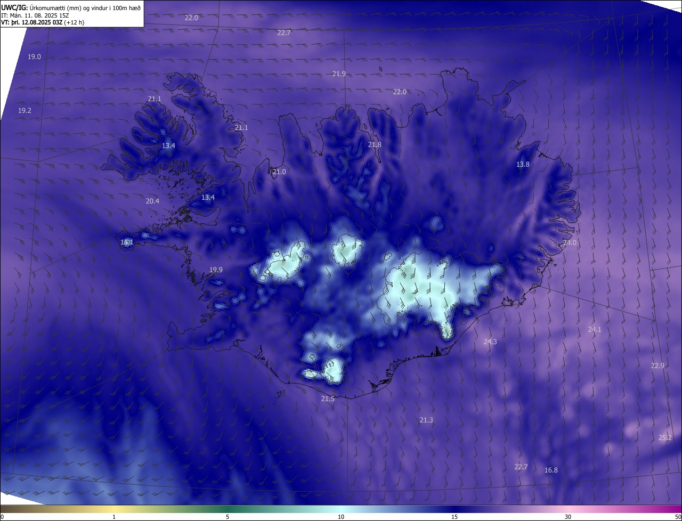Select the 19.0 value label
This screenshot has height=521, width=682.
click(34, 56)
